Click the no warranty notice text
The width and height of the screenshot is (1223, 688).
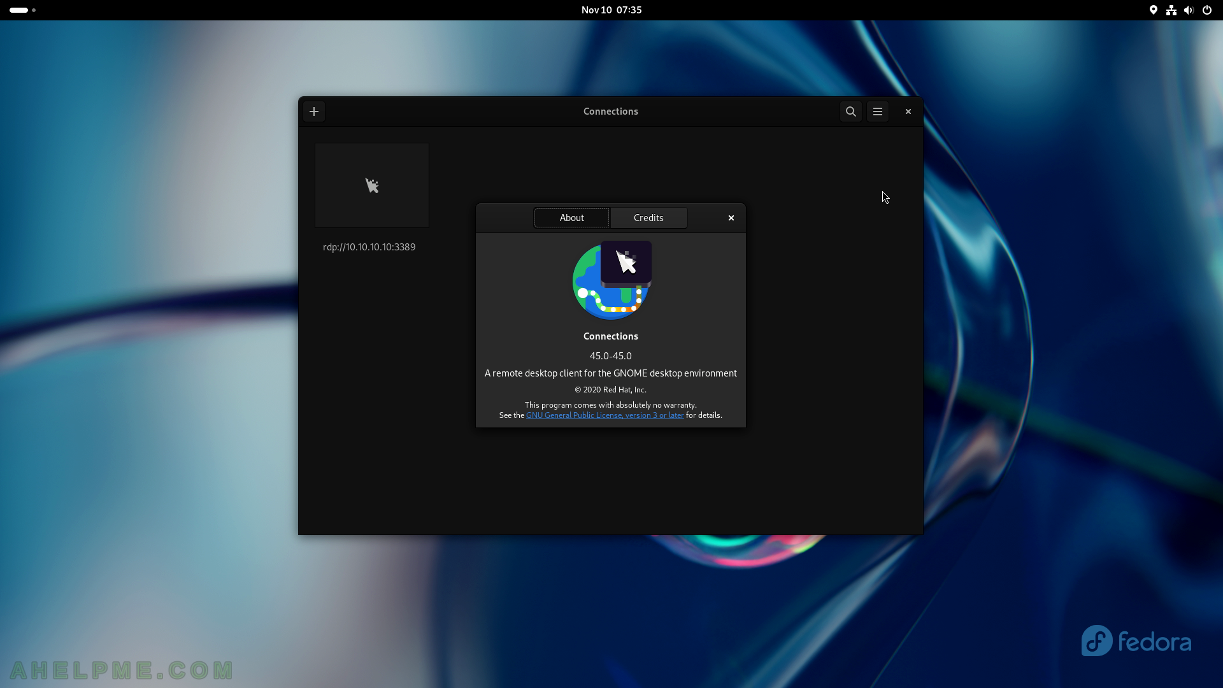click(610, 405)
